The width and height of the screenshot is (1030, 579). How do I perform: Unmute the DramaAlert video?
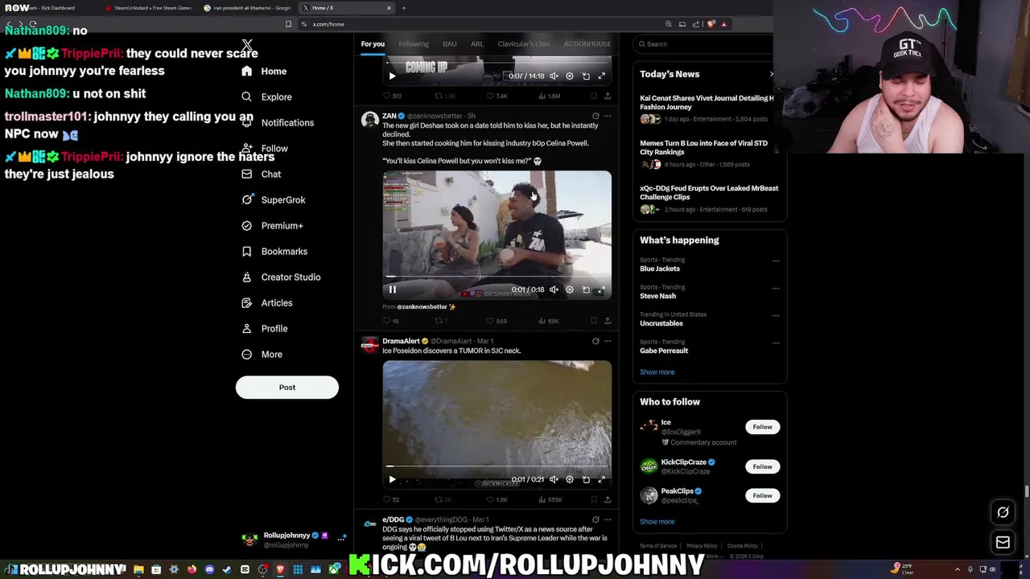tap(554, 479)
